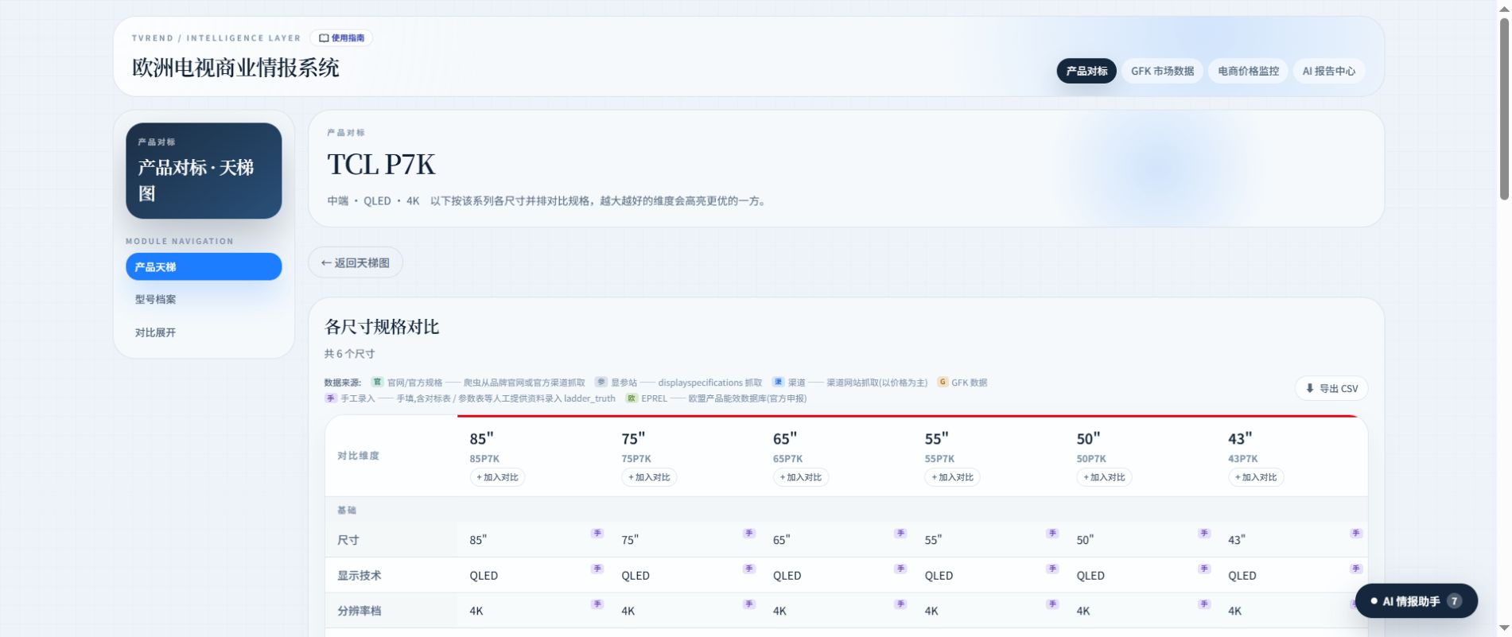The image size is (1512, 637).
Task: Select 对比展开 in module navigation
Action: tap(204, 332)
